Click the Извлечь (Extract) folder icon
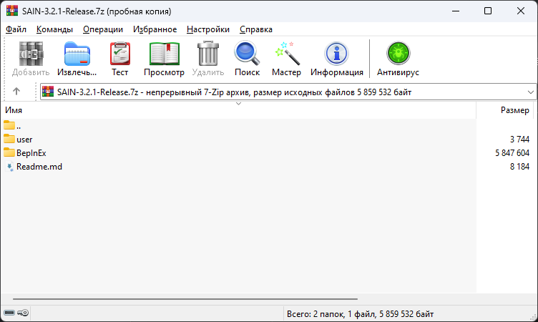 click(x=77, y=53)
